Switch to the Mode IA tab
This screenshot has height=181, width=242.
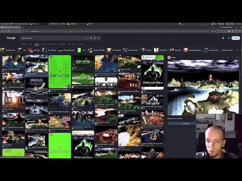[x=24, y=44]
